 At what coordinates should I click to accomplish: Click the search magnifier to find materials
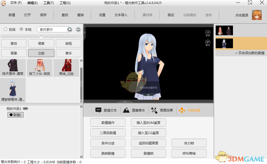click(69, 30)
